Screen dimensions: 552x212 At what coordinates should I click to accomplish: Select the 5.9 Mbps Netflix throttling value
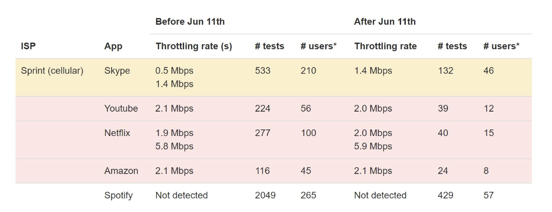pyautogui.click(x=373, y=146)
